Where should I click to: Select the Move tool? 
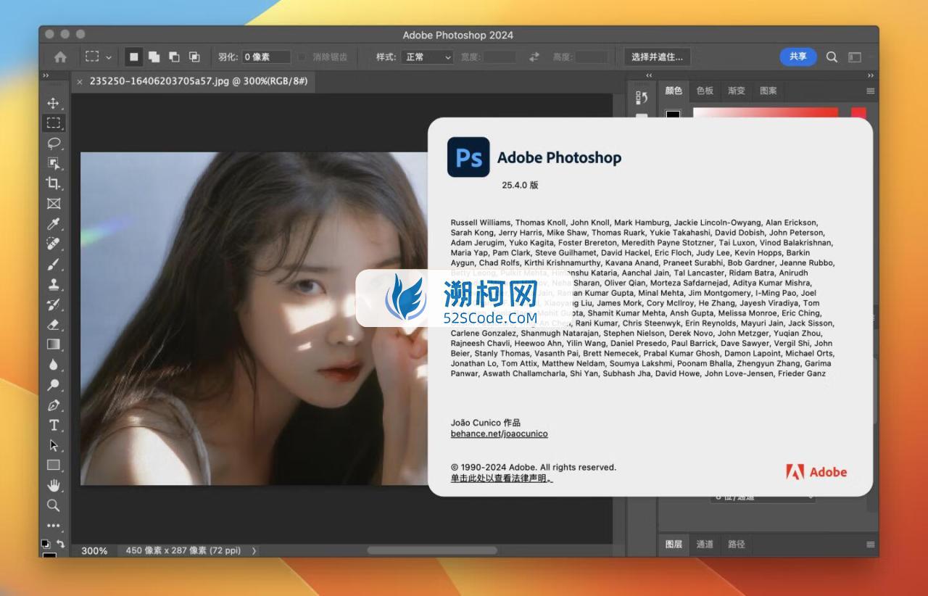pyautogui.click(x=54, y=103)
